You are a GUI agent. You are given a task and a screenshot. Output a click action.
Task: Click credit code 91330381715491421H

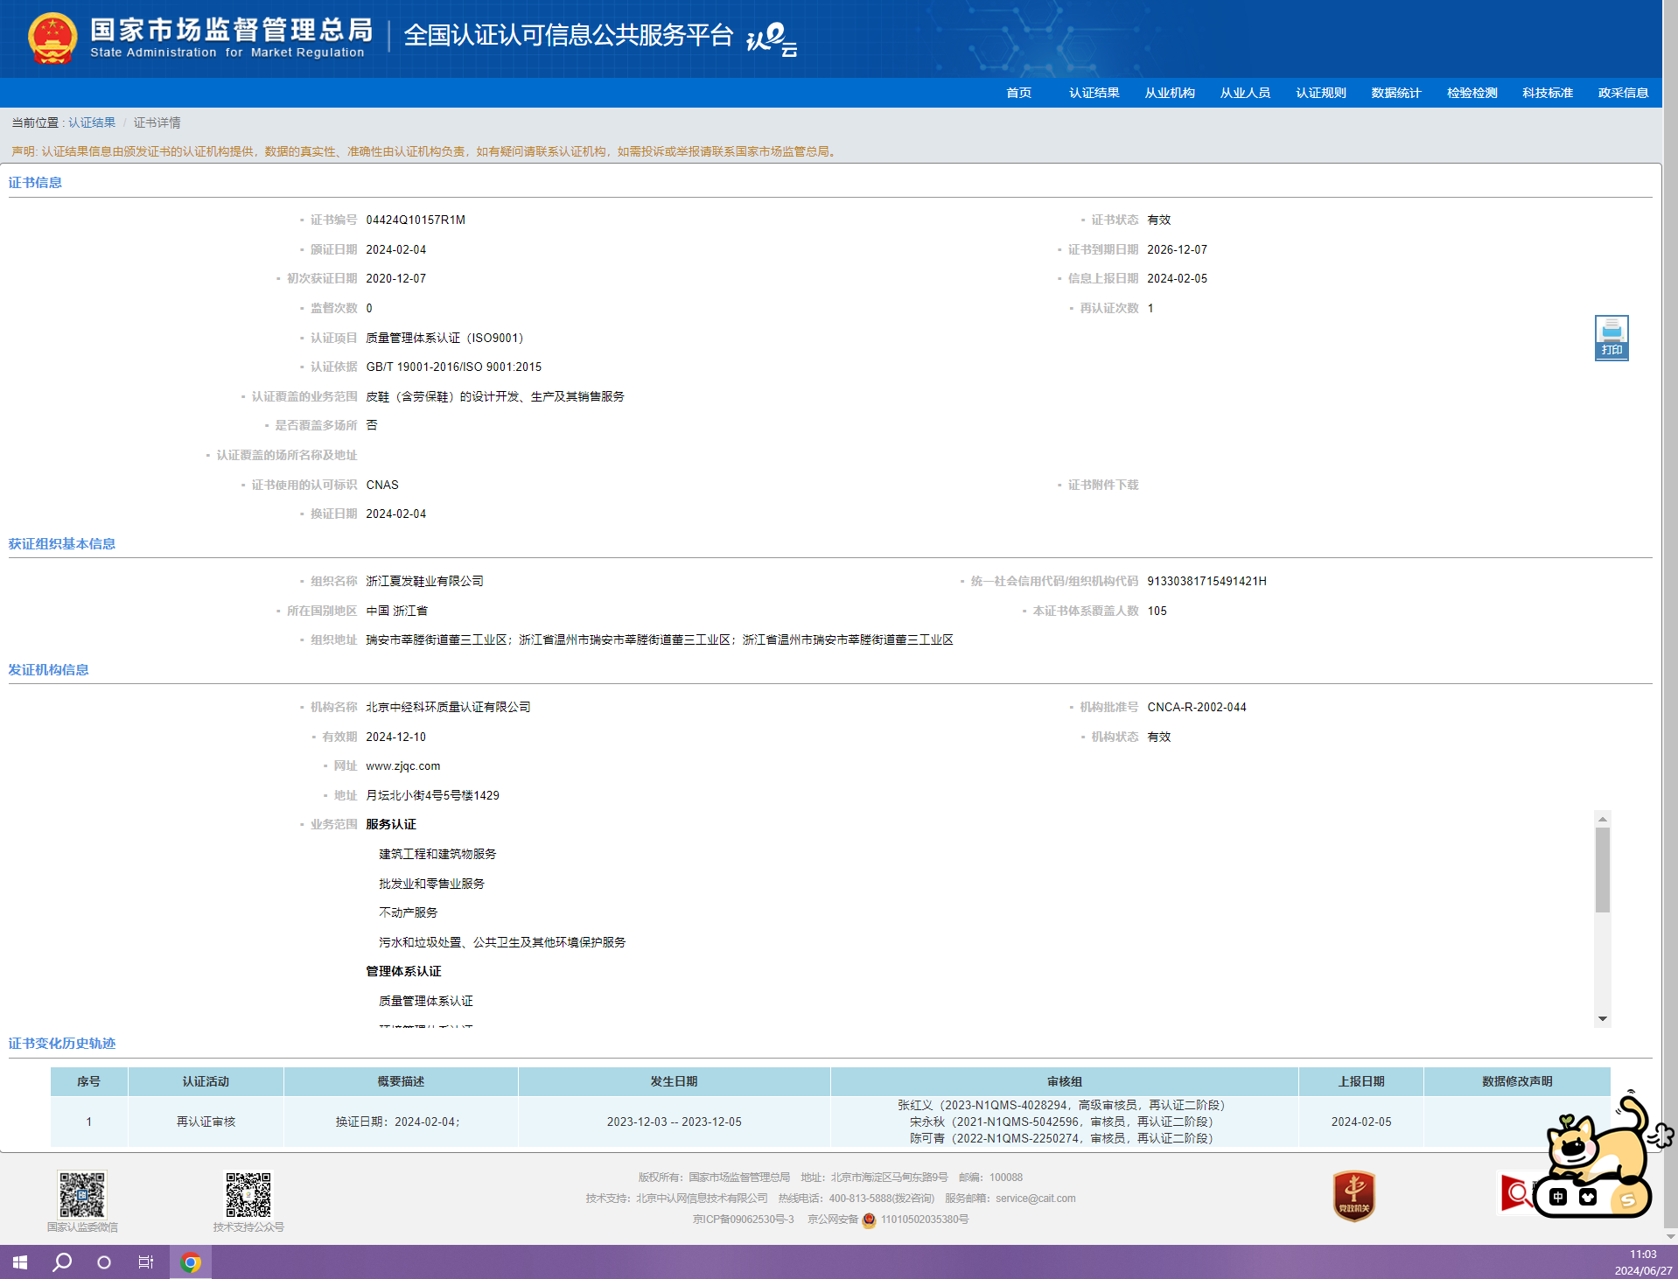pyautogui.click(x=1206, y=581)
